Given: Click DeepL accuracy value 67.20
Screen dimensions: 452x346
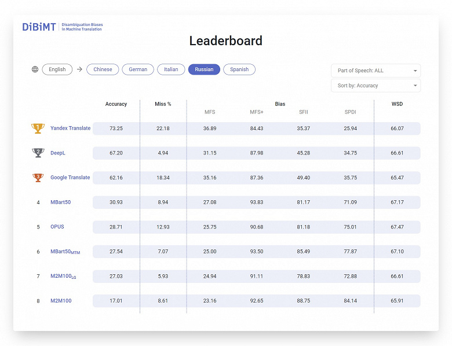Looking at the screenshot, I should (x=116, y=153).
